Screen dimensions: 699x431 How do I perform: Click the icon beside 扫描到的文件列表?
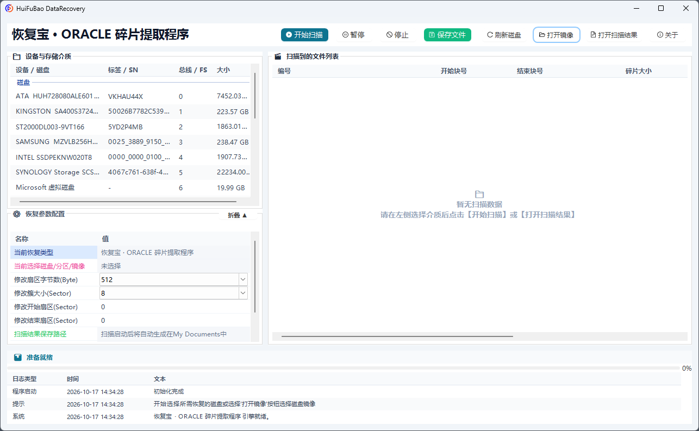[x=278, y=56]
